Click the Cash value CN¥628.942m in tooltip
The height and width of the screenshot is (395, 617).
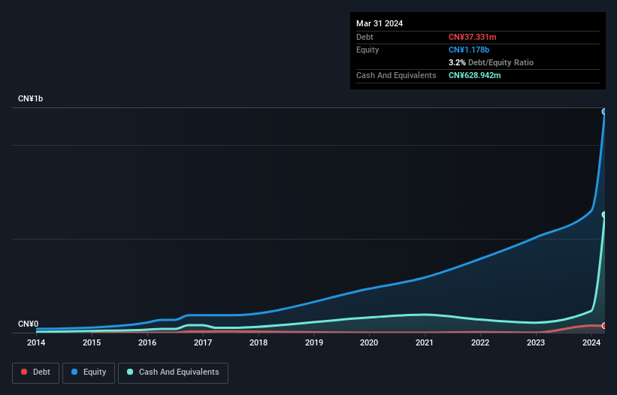(x=474, y=75)
